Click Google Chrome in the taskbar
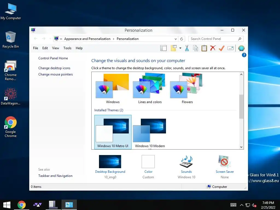The height and width of the screenshot is (210, 280). coord(21,205)
